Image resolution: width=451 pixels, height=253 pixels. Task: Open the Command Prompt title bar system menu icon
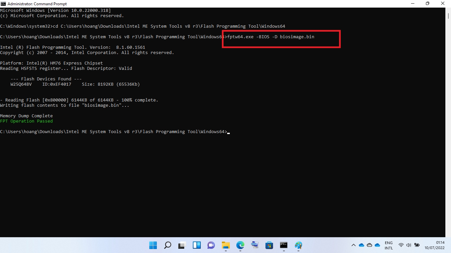pyautogui.click(x=3, y=4)
